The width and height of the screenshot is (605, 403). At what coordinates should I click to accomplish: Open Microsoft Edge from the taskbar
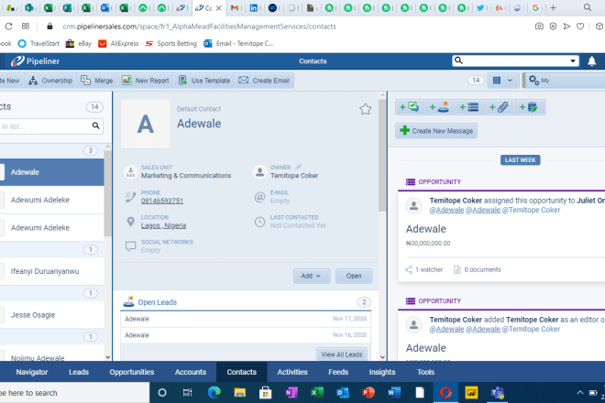coord(214,393)
